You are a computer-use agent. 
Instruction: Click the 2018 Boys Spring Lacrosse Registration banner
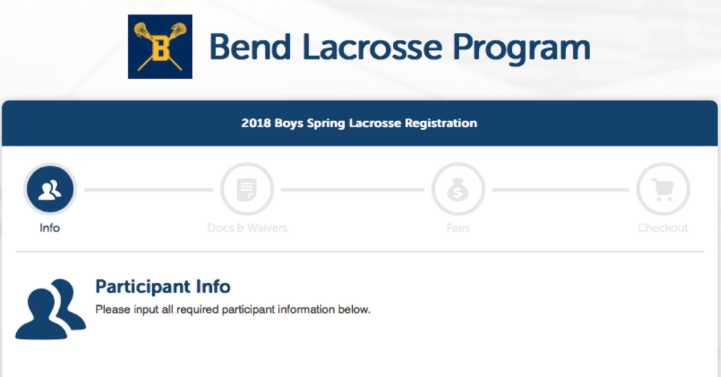pos(359,123)
